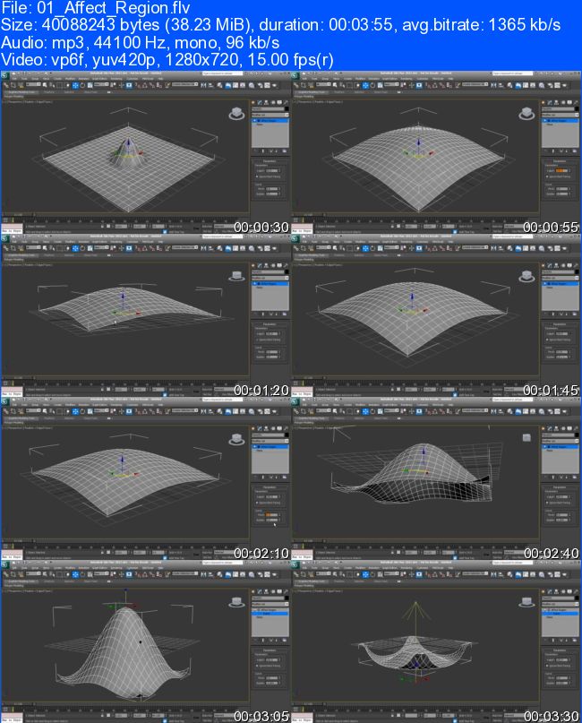Open the Modify panel tab icon in 00:01:20 frame

[x=261, y=266]
